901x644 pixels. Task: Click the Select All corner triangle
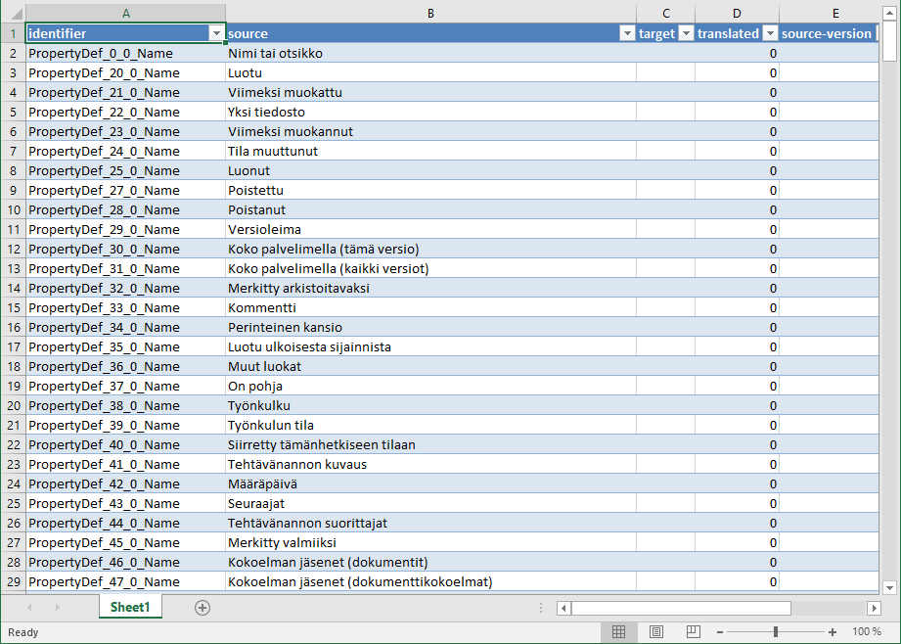pos(13,13)
